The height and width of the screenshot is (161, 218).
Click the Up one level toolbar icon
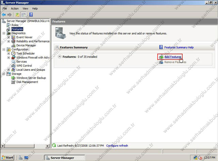[x=17, y=15]
